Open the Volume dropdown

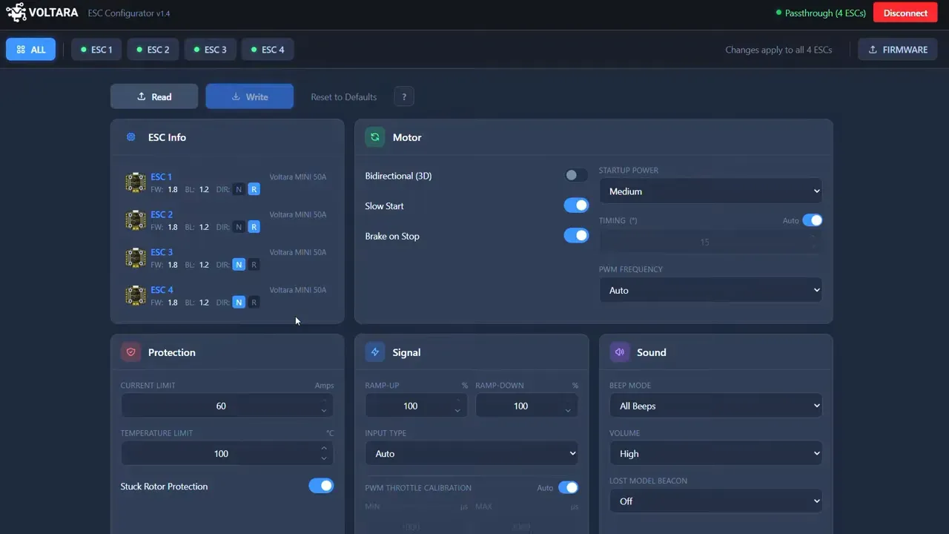[x=716, y=453]
